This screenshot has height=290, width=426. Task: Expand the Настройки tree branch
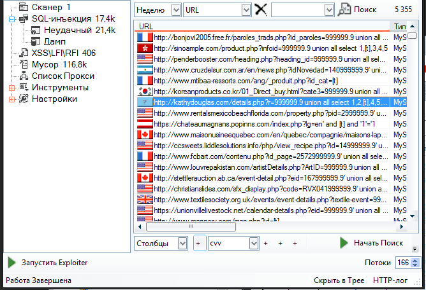tap(11, 99)
